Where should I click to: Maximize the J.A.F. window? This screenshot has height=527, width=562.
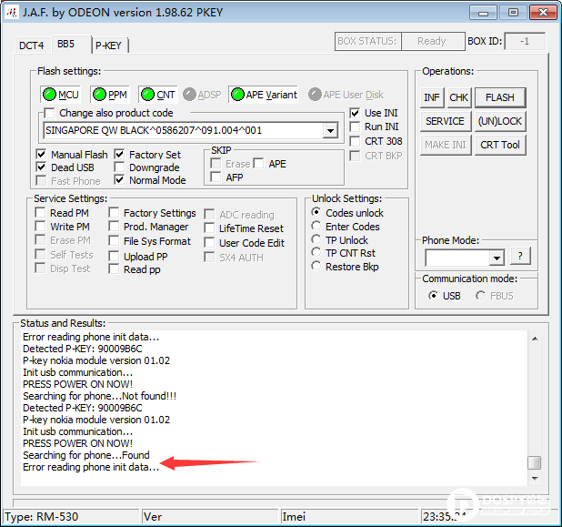[x=513, y=13]
